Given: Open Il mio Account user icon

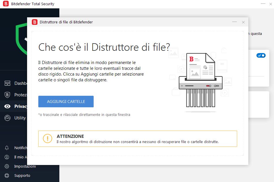Looking at the screenshot, I should tap(7, 157).
